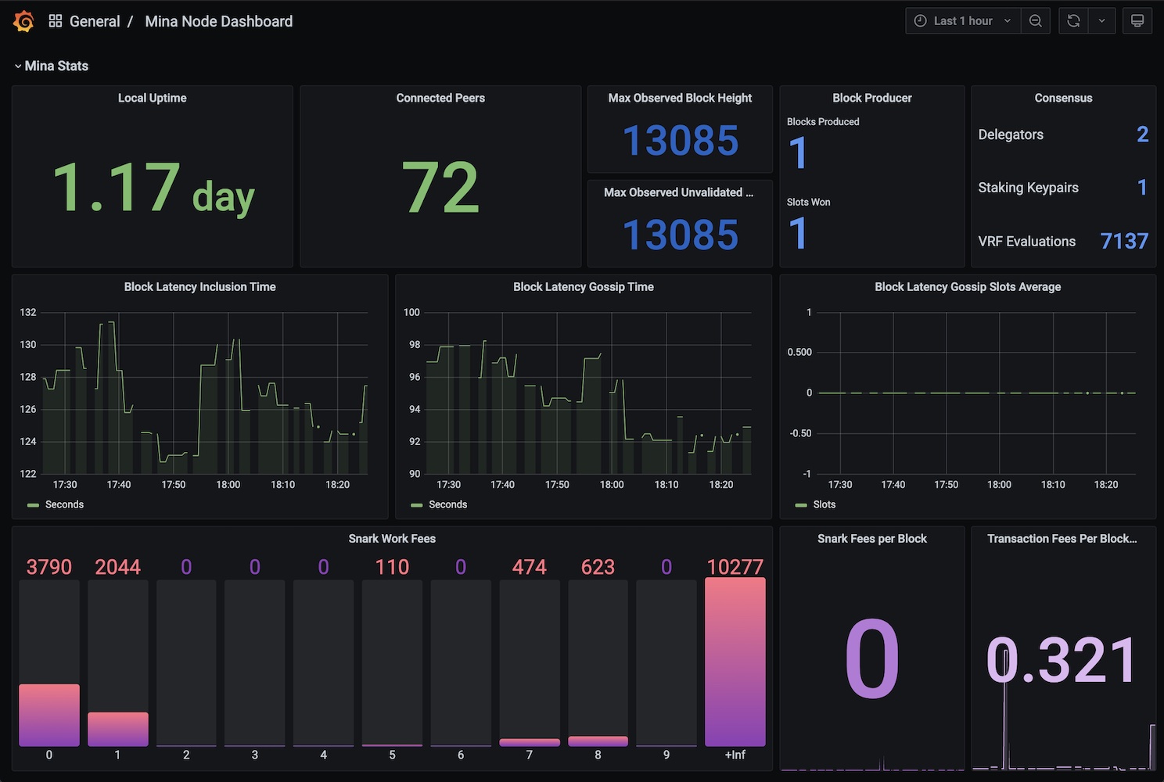Open the Block Producer panel menu
This screenshot has width=1164, height=782.
point(872,98)
